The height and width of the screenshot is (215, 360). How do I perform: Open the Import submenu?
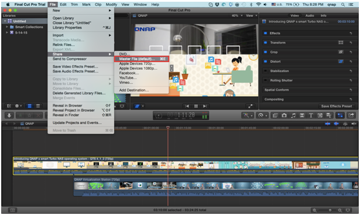click(81, 35)
